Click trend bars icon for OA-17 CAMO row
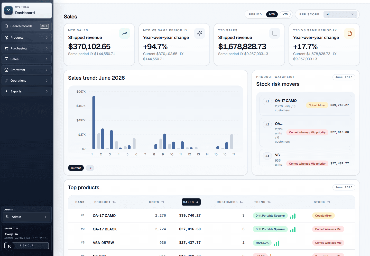 point(293,216)
